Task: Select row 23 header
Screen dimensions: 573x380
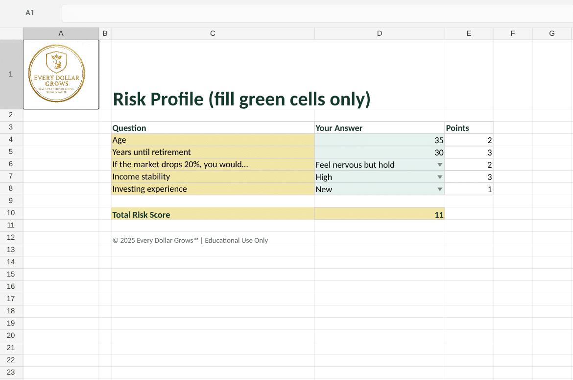Action: tap(11, 372)
